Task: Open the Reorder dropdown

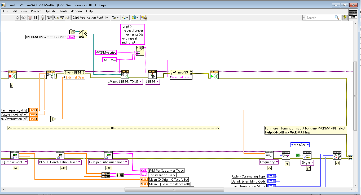Action: 135,18
